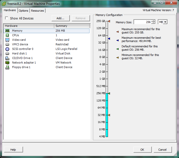Select the Hard disk 1 icon
This screenshot has width=179, height=158.
coord(7,53)
